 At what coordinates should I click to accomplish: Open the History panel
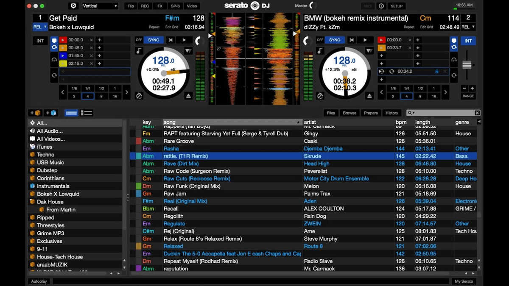(x=392, y=113)
